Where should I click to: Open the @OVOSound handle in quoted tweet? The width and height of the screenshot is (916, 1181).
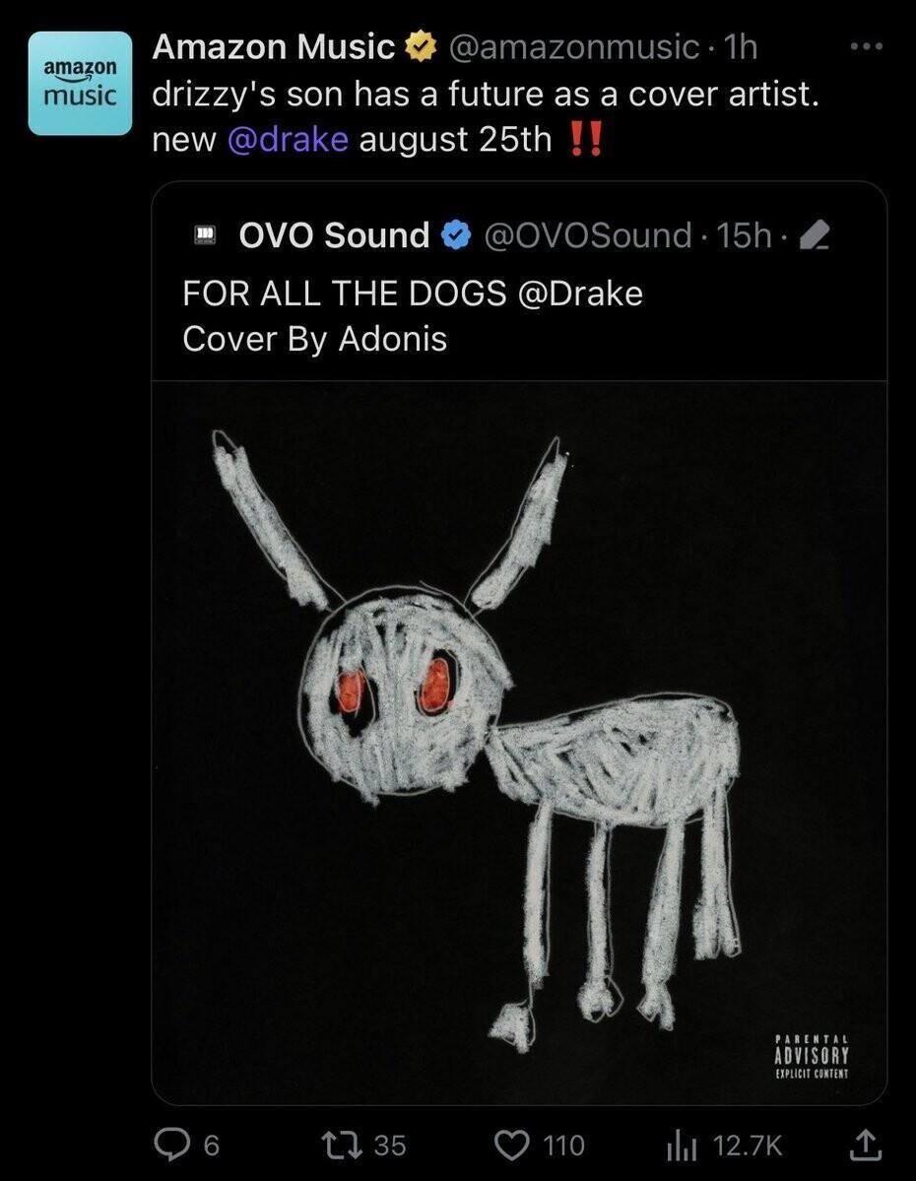[588, 235]
